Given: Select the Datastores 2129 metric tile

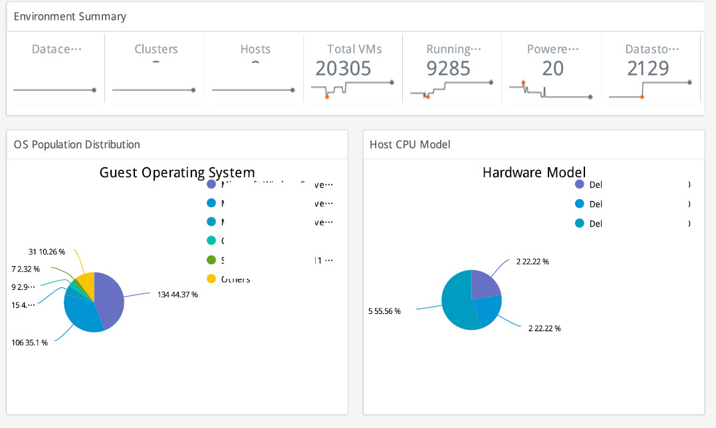Looking at the screenshot, I should coord(651,69).
